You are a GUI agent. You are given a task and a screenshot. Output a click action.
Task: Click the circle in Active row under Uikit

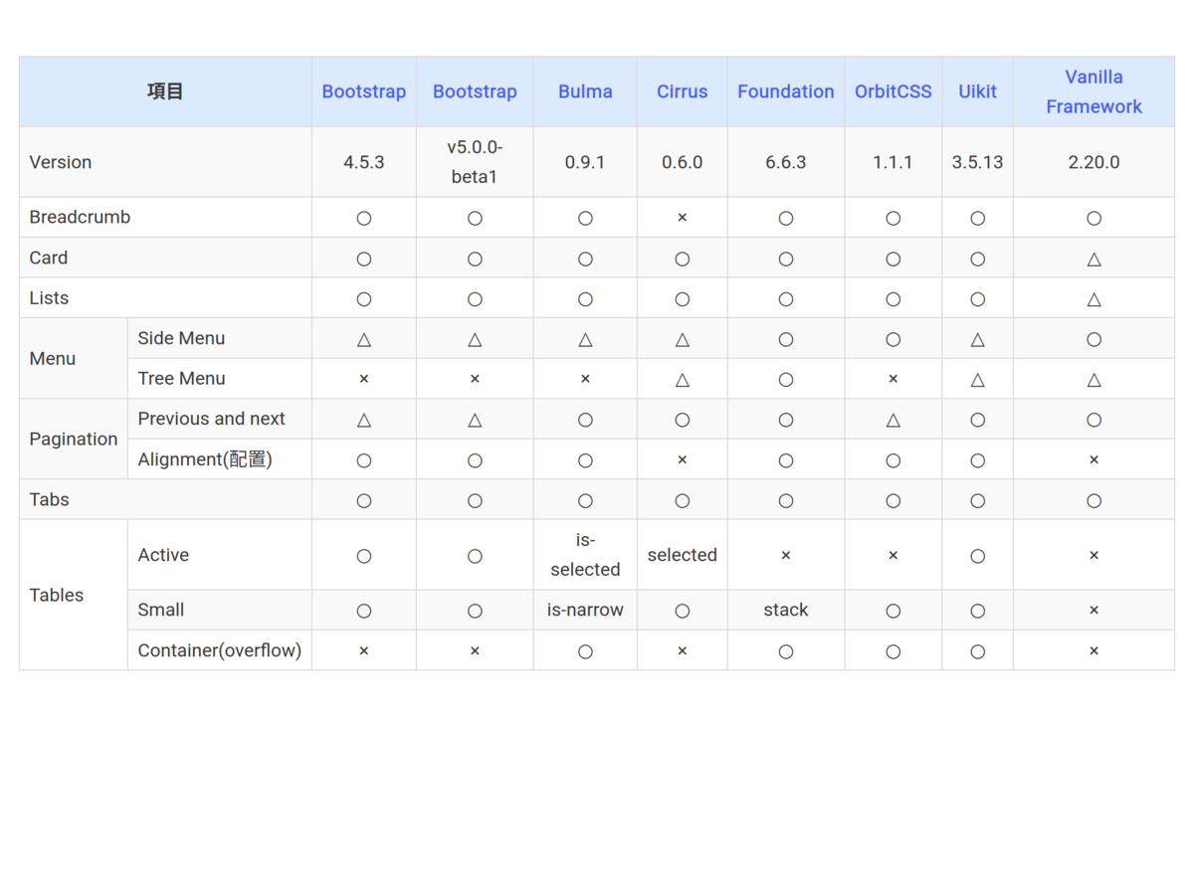point(978,556)
